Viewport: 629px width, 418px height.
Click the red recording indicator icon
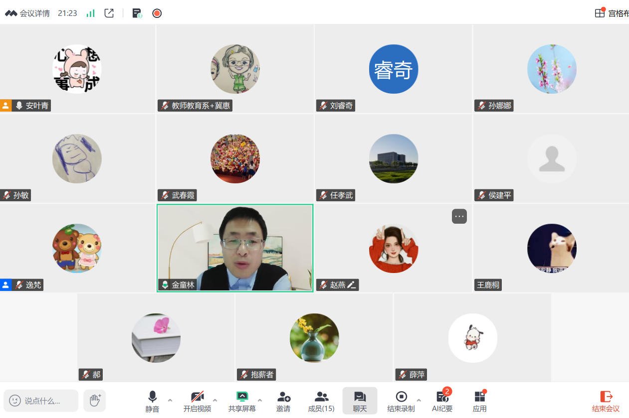(x=157, y=13)
